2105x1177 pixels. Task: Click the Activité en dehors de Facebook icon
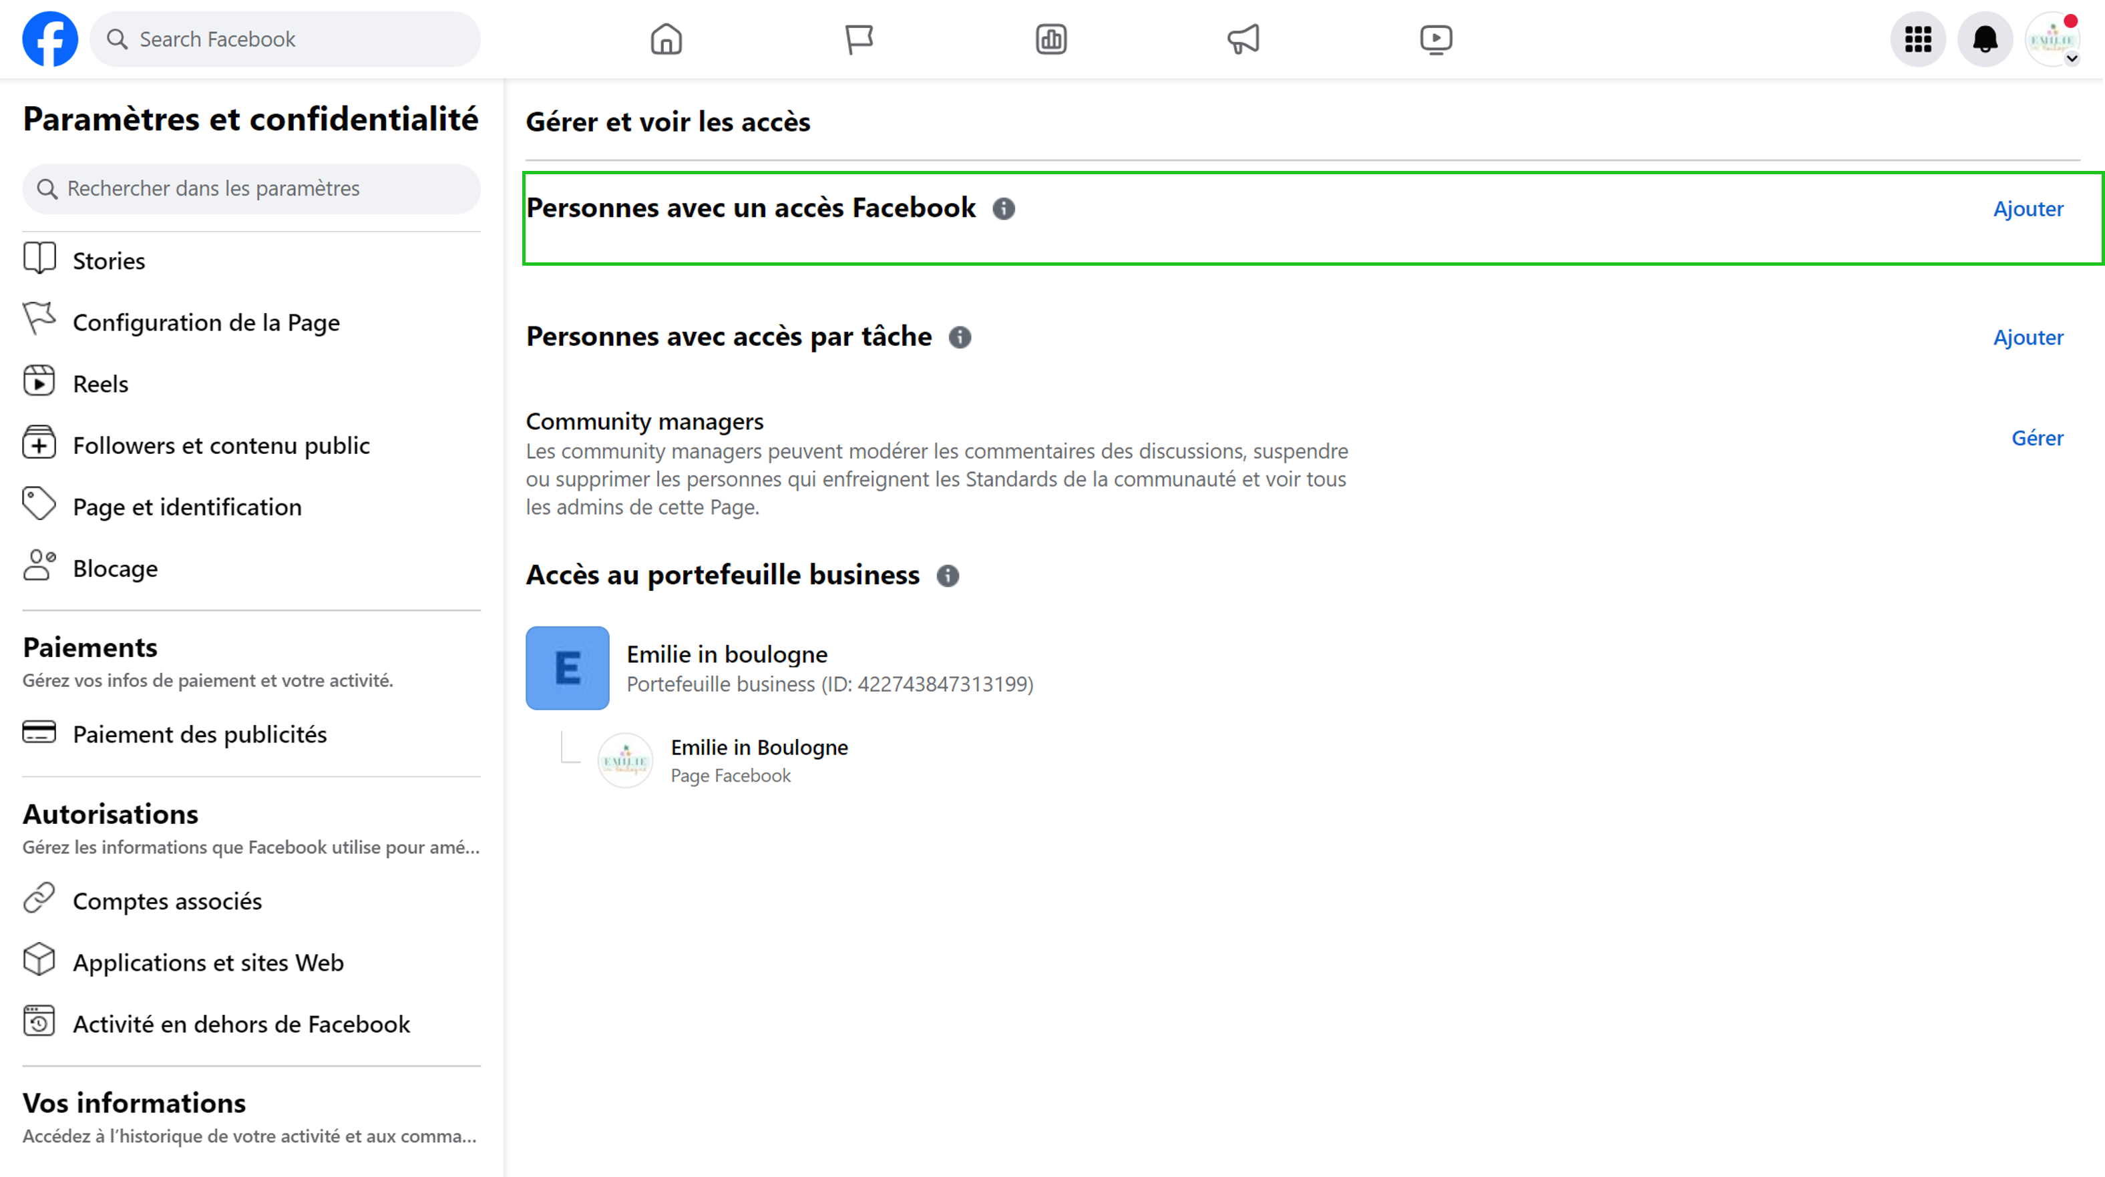[x=39, y=1021]
